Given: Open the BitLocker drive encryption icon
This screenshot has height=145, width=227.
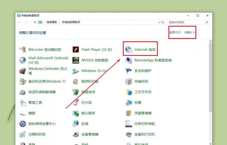Looking at the screenshot, I should (x=23, y=50).
